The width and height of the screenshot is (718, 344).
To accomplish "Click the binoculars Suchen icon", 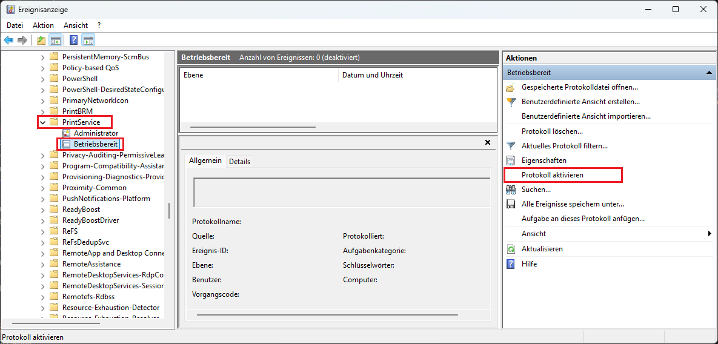I will point(511,190).
